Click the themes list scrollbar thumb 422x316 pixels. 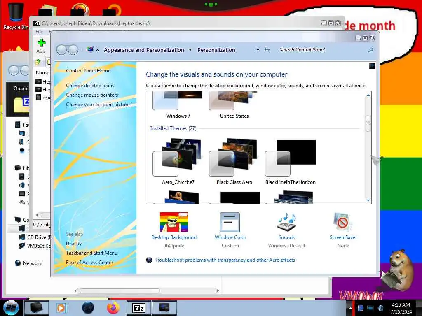[368, 123]
